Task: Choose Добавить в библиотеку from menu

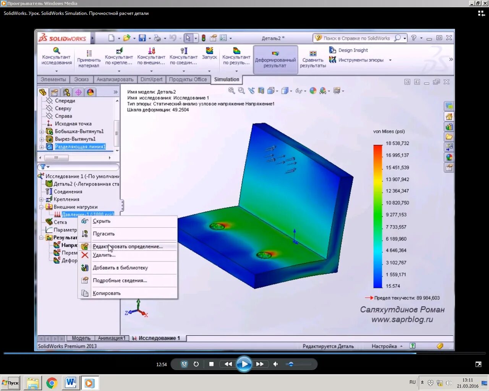Action: [x=128, y=268]
